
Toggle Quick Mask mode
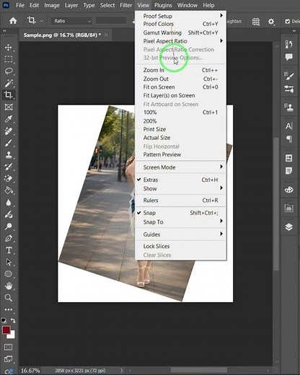coord(8,347)
